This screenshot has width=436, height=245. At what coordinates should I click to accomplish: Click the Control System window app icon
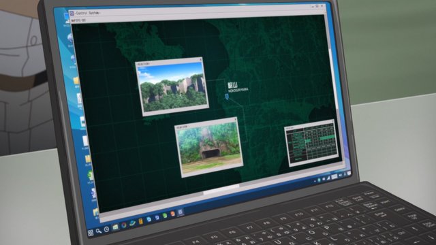(x=72, y=13)
